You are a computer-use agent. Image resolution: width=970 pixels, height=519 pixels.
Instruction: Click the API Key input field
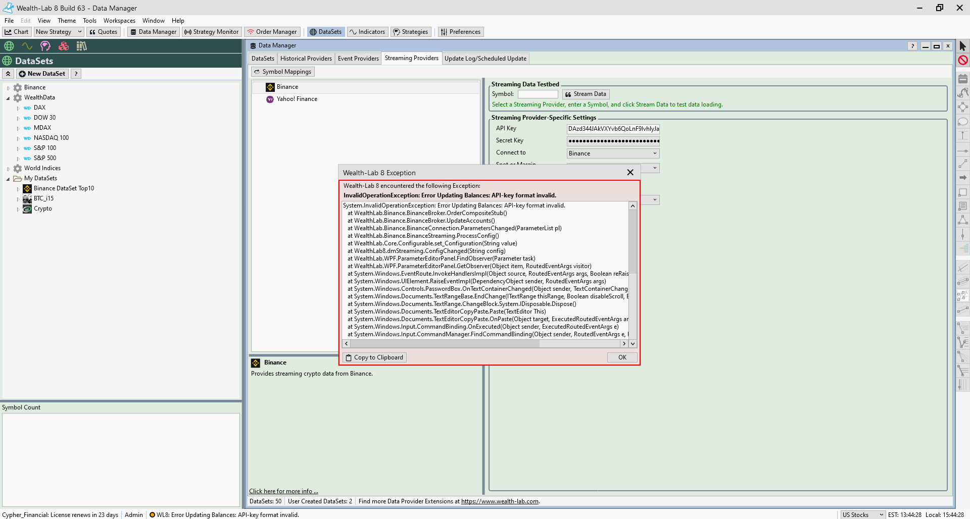[613, 129]
